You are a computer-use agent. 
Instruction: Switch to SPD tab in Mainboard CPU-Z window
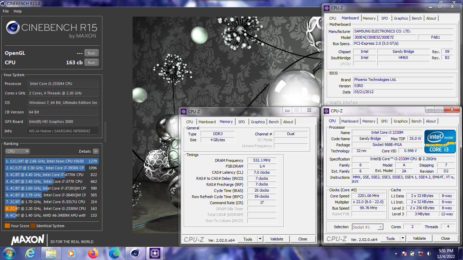pos(385,18)
